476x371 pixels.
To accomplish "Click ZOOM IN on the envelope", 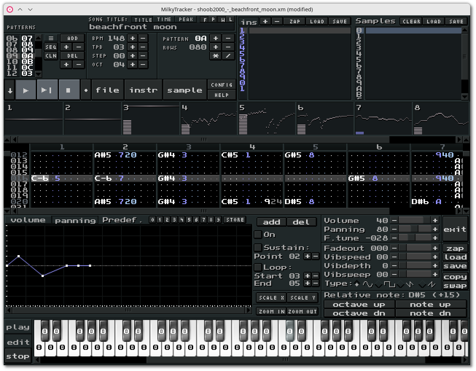I will pos(272,312).
